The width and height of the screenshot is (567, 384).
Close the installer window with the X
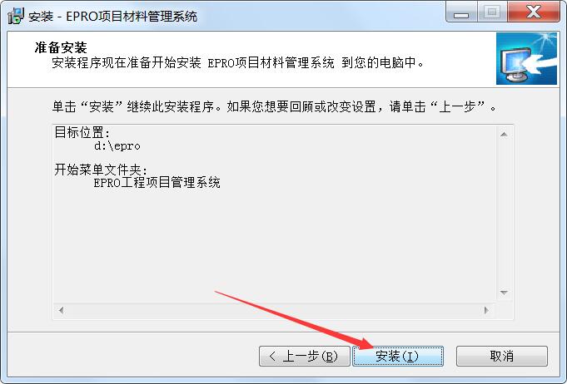coord(534,12)
